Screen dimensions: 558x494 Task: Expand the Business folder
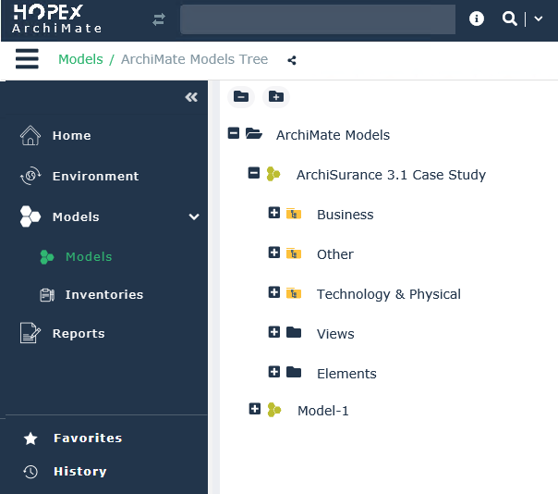(273, 213)
